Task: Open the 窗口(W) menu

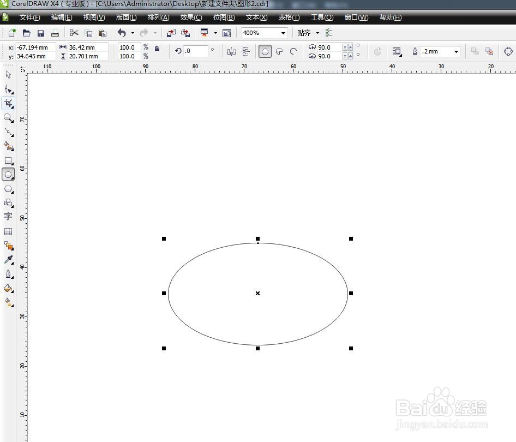Action: point(356,17)
